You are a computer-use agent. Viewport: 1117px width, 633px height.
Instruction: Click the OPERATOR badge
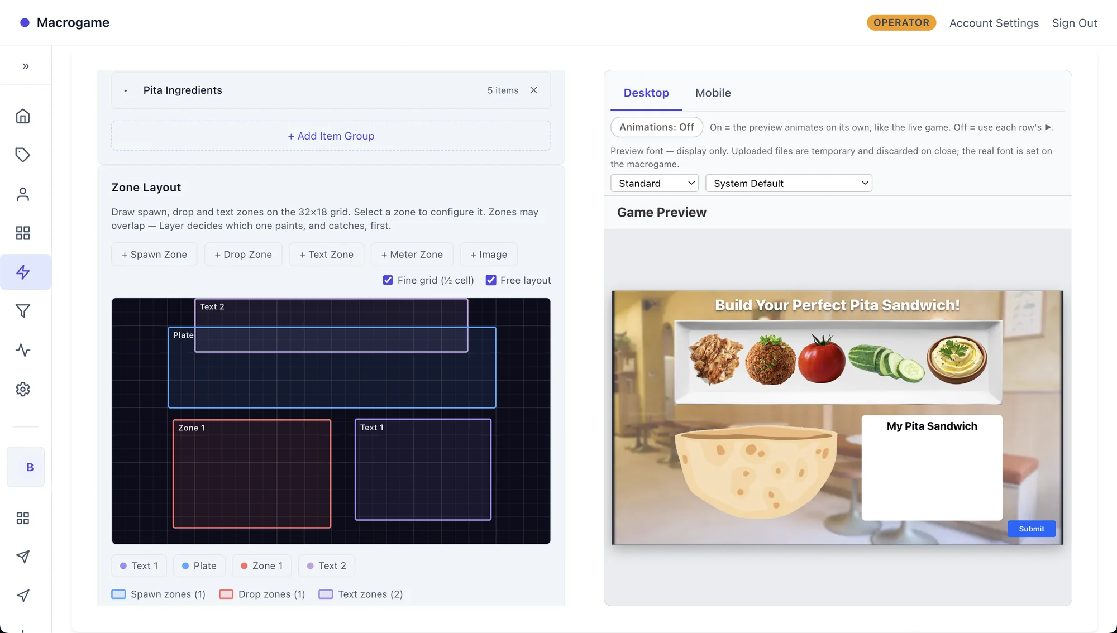click(901, 22)
